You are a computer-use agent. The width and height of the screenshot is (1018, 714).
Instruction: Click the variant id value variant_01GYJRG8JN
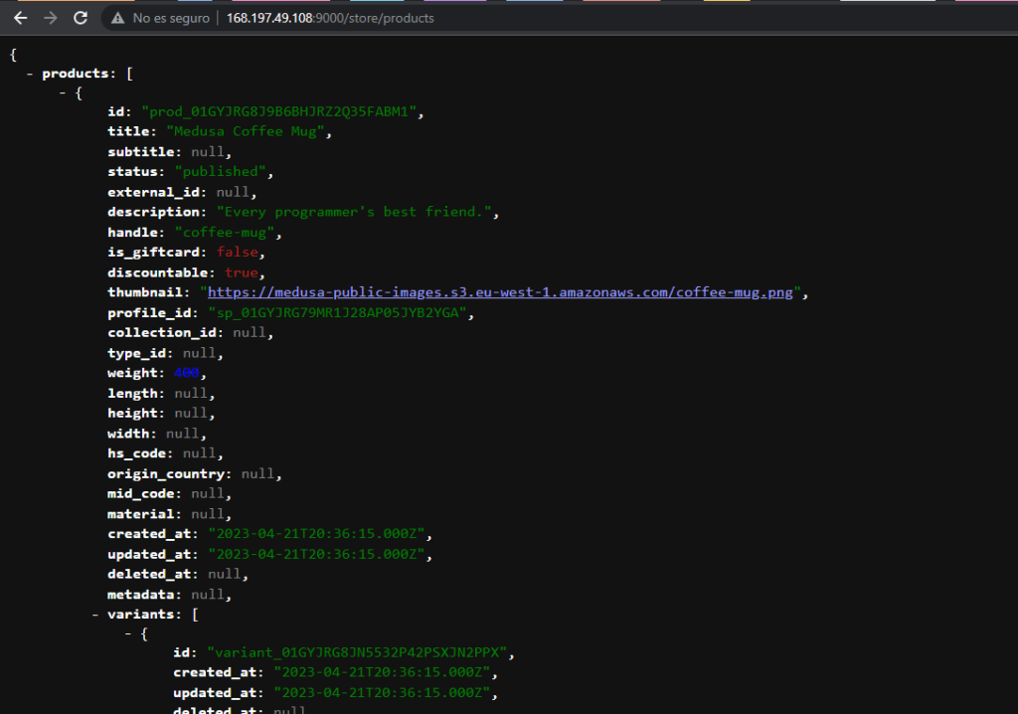[x=361, y=653]
